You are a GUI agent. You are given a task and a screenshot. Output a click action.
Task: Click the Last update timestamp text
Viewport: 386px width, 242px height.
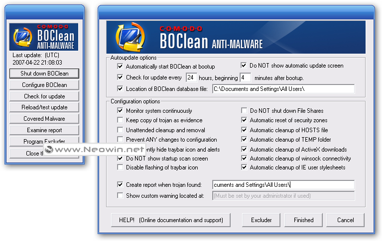pos(37,63)
